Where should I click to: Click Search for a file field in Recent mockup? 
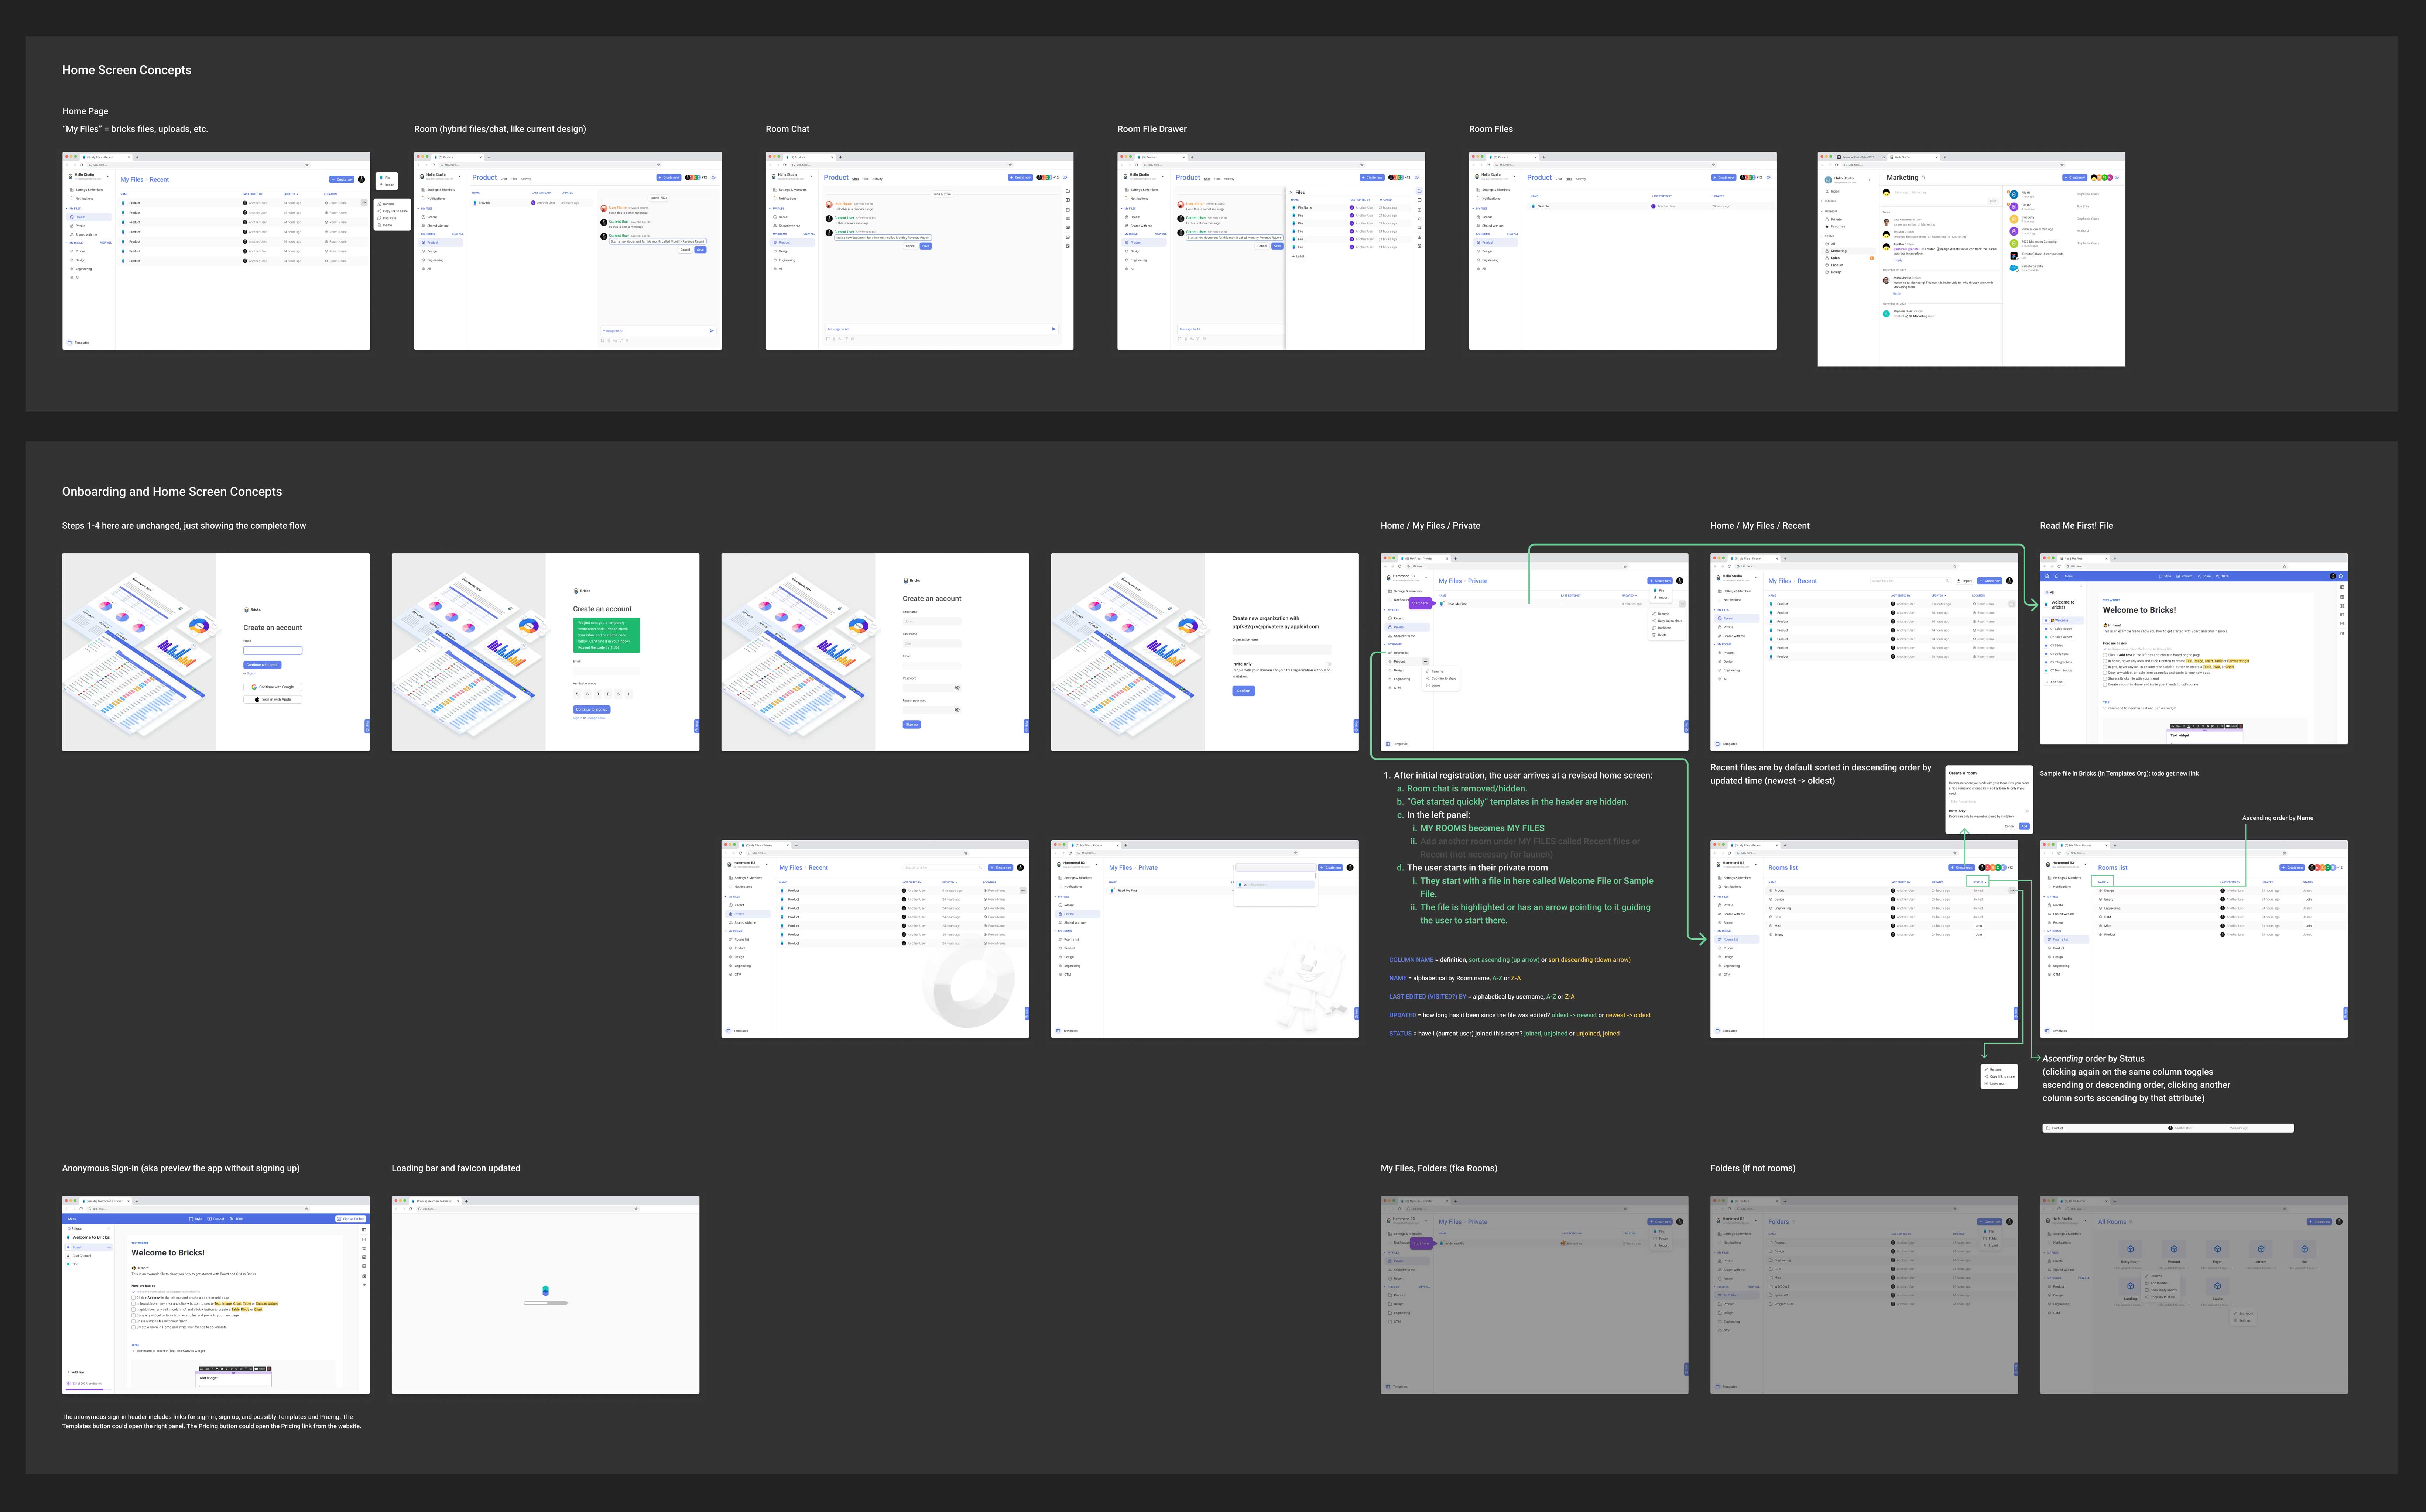[x=1911, y=581]
